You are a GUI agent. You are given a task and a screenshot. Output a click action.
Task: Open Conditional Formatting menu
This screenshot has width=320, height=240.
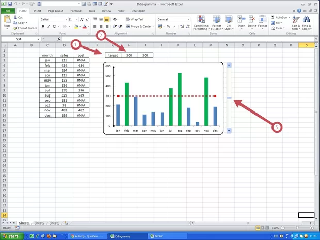point(201,23)
